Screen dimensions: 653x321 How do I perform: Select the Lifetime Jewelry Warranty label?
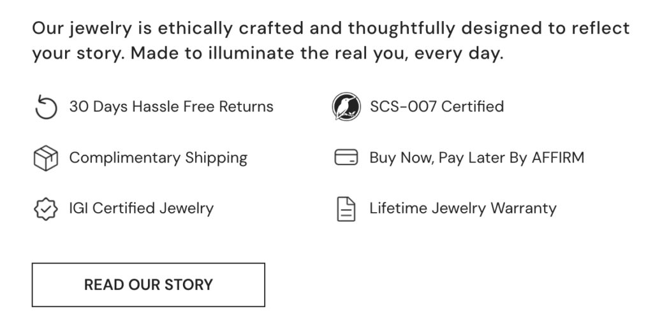pyautogui.click(x=463, y=208)
